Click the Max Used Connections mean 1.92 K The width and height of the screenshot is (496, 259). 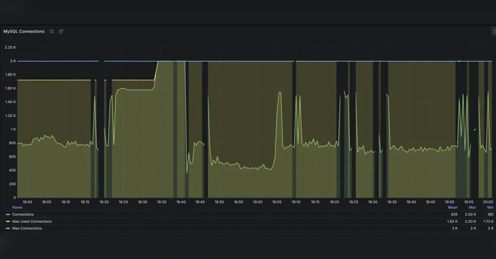(x=452, y=221)
